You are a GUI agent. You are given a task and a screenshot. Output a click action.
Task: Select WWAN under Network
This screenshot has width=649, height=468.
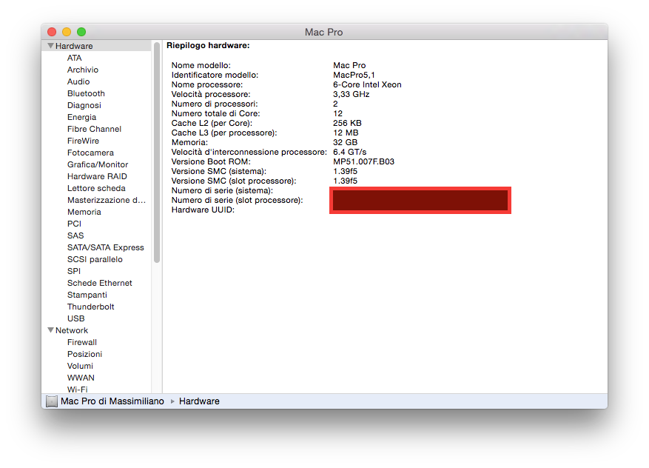click(81, 378)
